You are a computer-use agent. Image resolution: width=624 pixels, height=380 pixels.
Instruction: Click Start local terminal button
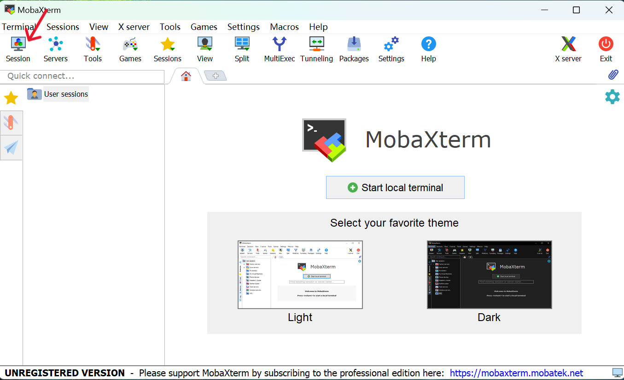(395, 187)
